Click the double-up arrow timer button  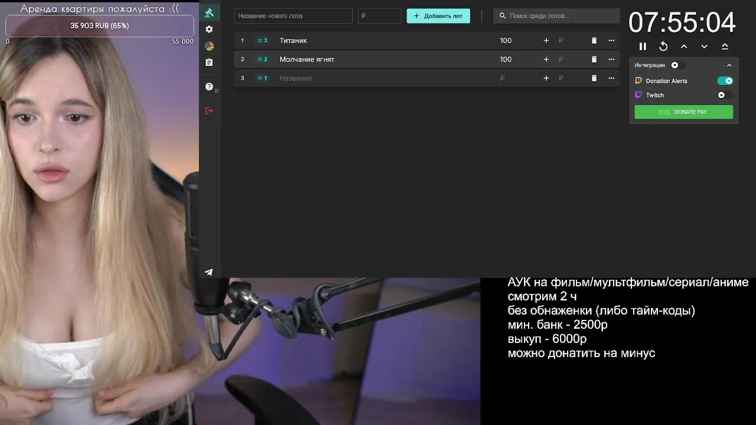point(725,47)
